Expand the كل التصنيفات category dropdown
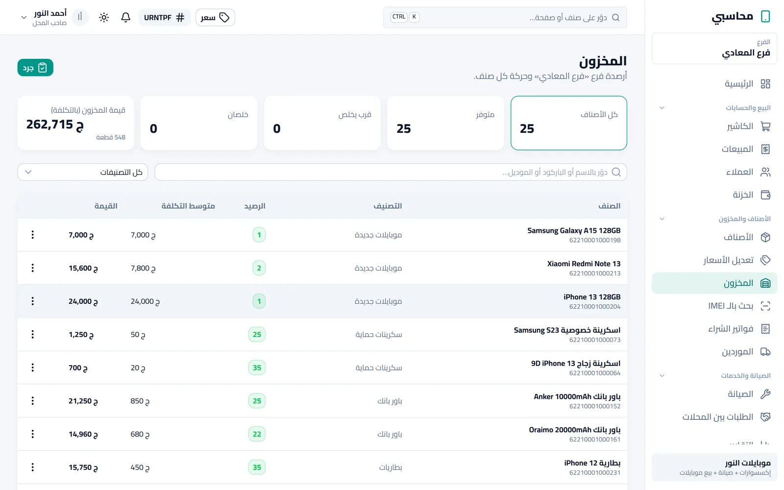The width and height of the screenshot is (784, 490). coord(83,172)
